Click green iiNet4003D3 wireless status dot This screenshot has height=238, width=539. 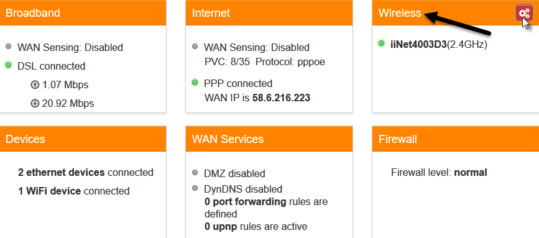[x=381, y=43]
